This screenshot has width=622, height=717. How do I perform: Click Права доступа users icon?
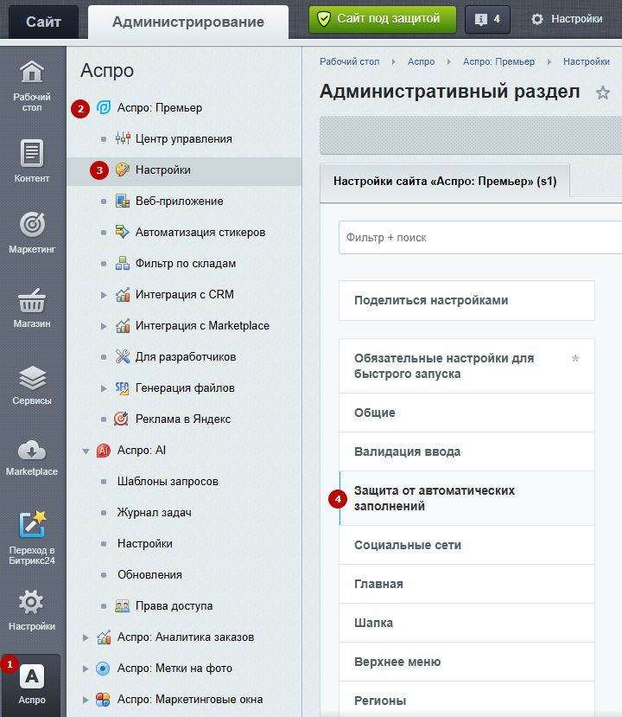coord(122,606)
